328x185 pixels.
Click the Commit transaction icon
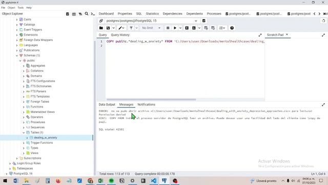206,28
